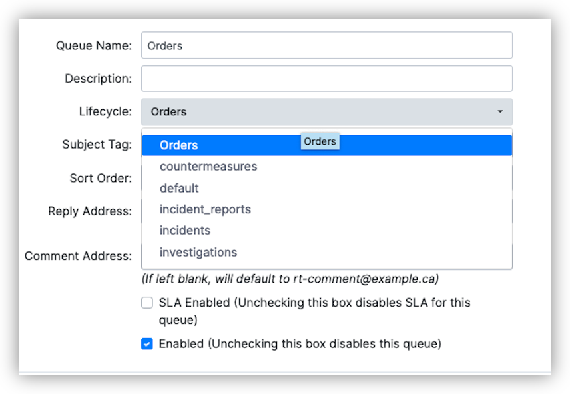Choose countermeasures from the lifecycle list
Viewport: 570px width, 394px height.
coord(208,167)
